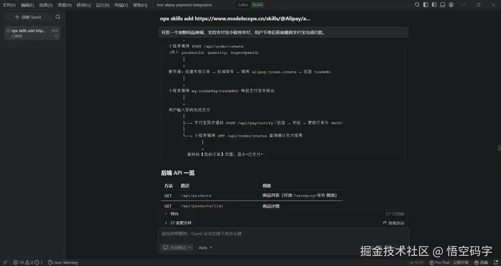Open 选择(S) menu

45,5
